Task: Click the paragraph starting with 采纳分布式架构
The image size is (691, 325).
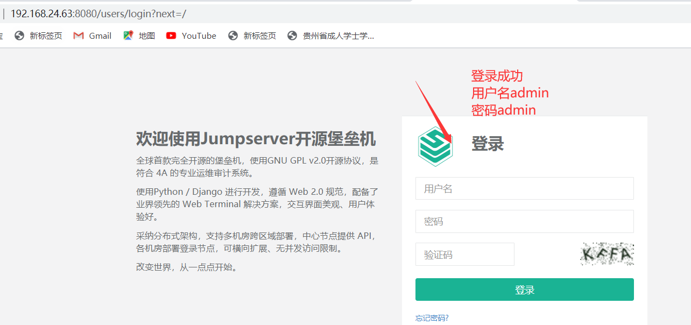Action: [257, 242]
